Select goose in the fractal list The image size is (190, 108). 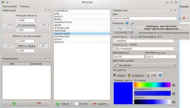pyautogui.click(x=82, y=39)
